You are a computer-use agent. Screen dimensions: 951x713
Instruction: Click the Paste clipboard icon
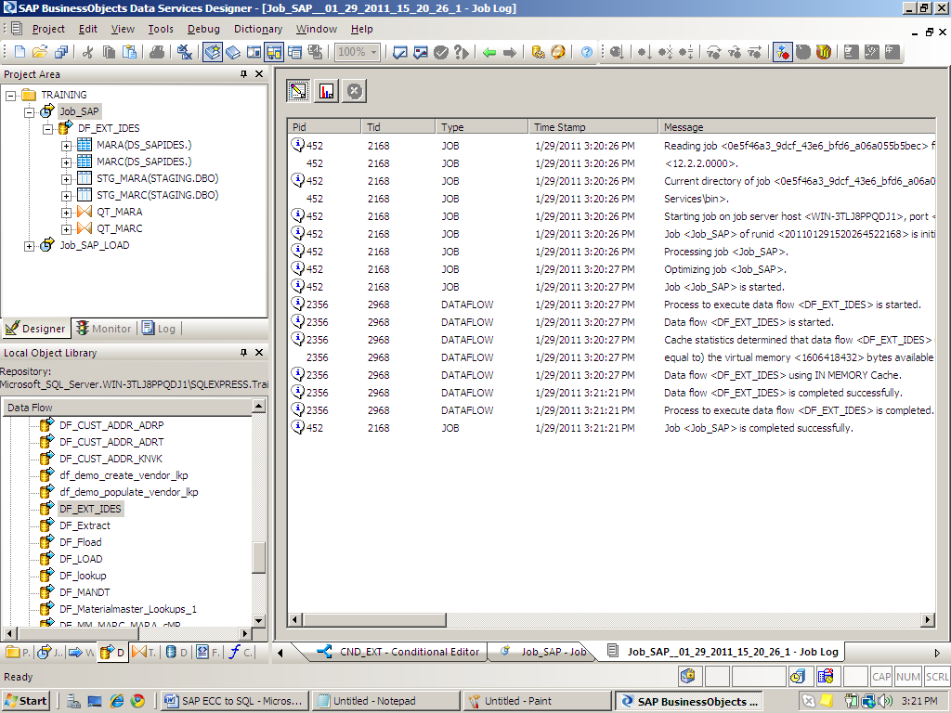(130, 52)
